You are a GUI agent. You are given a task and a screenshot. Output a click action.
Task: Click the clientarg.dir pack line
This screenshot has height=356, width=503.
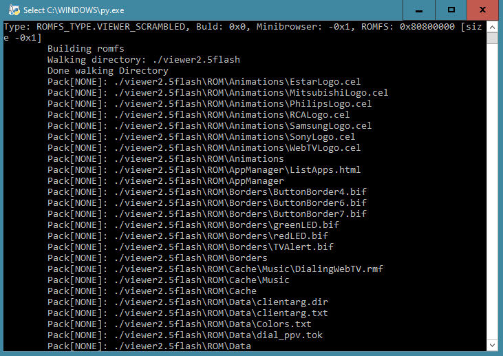pos(188,302)
